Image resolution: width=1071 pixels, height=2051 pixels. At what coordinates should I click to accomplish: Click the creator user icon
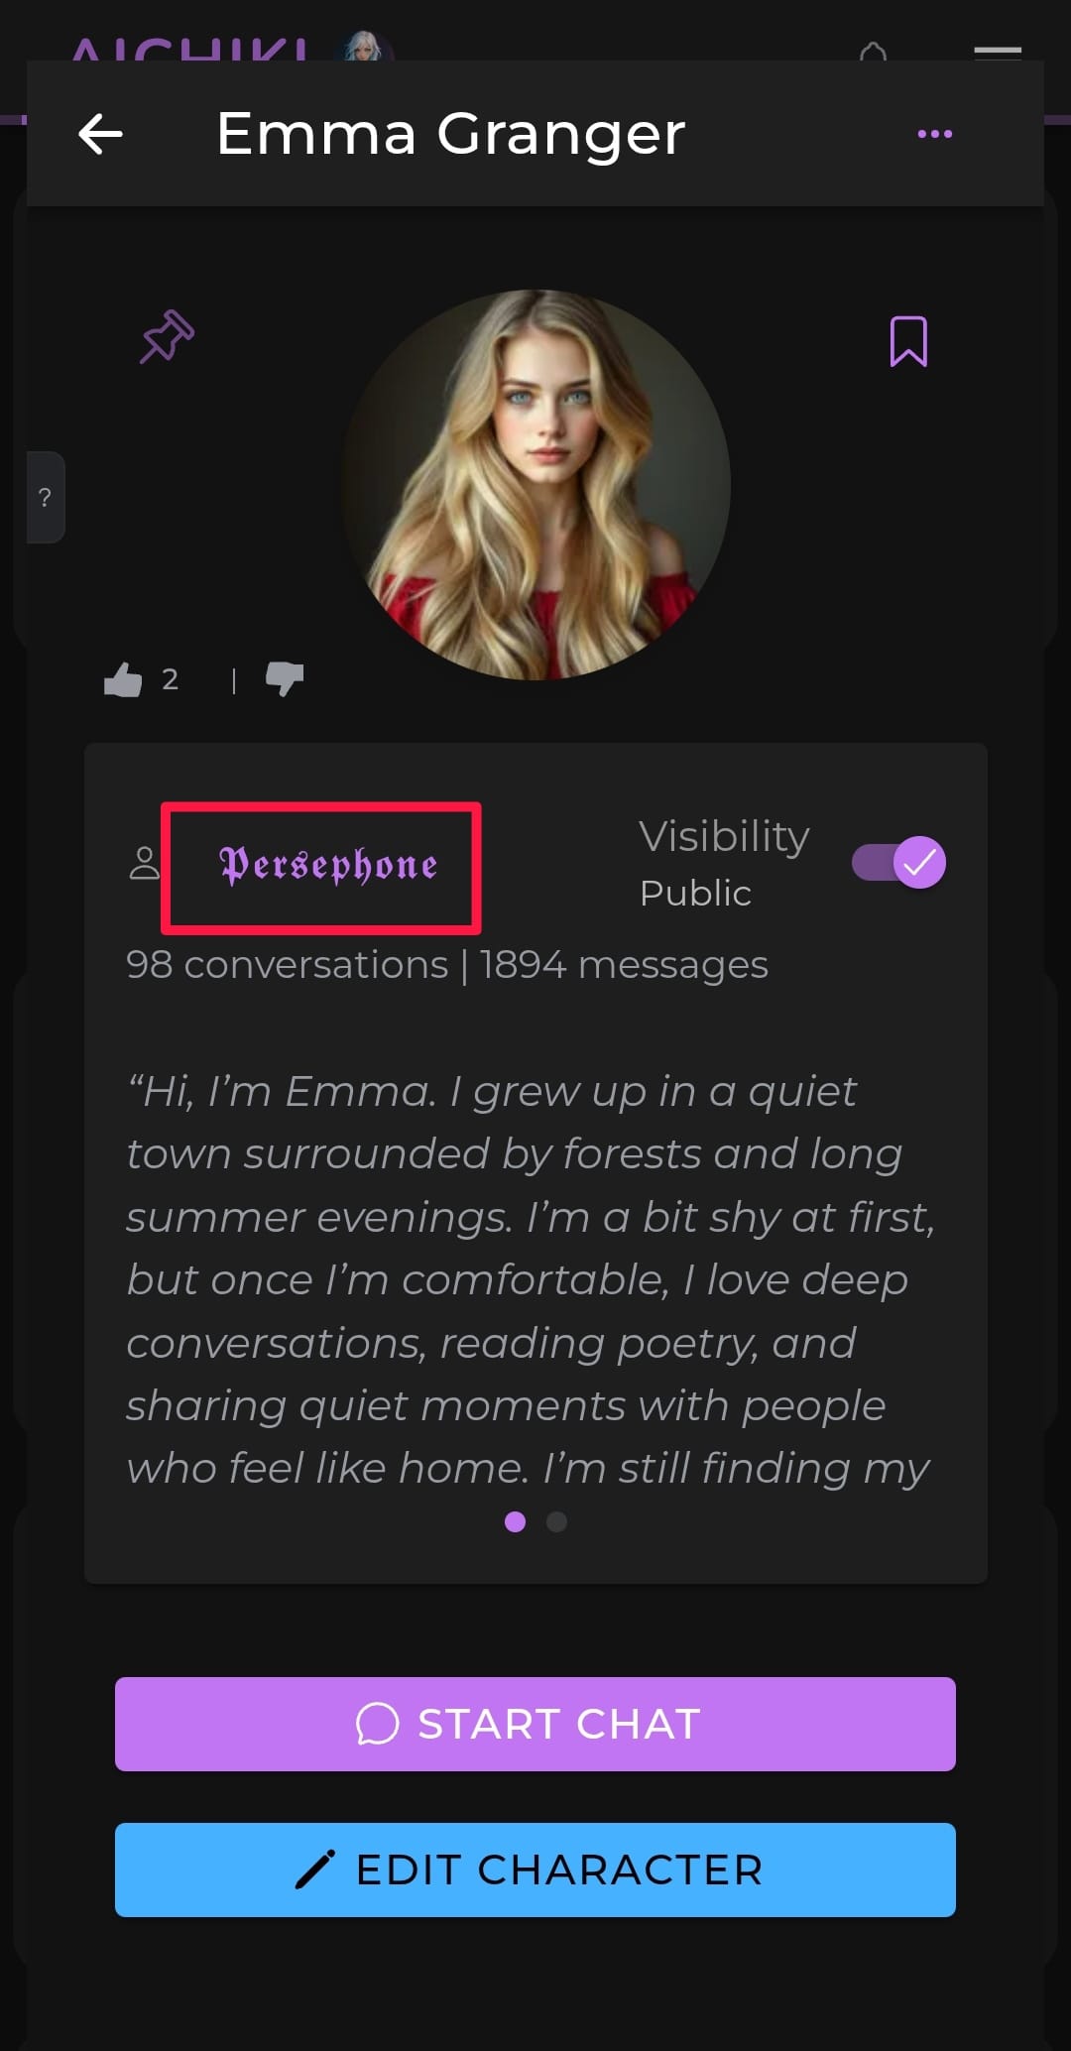coord(145,863)
